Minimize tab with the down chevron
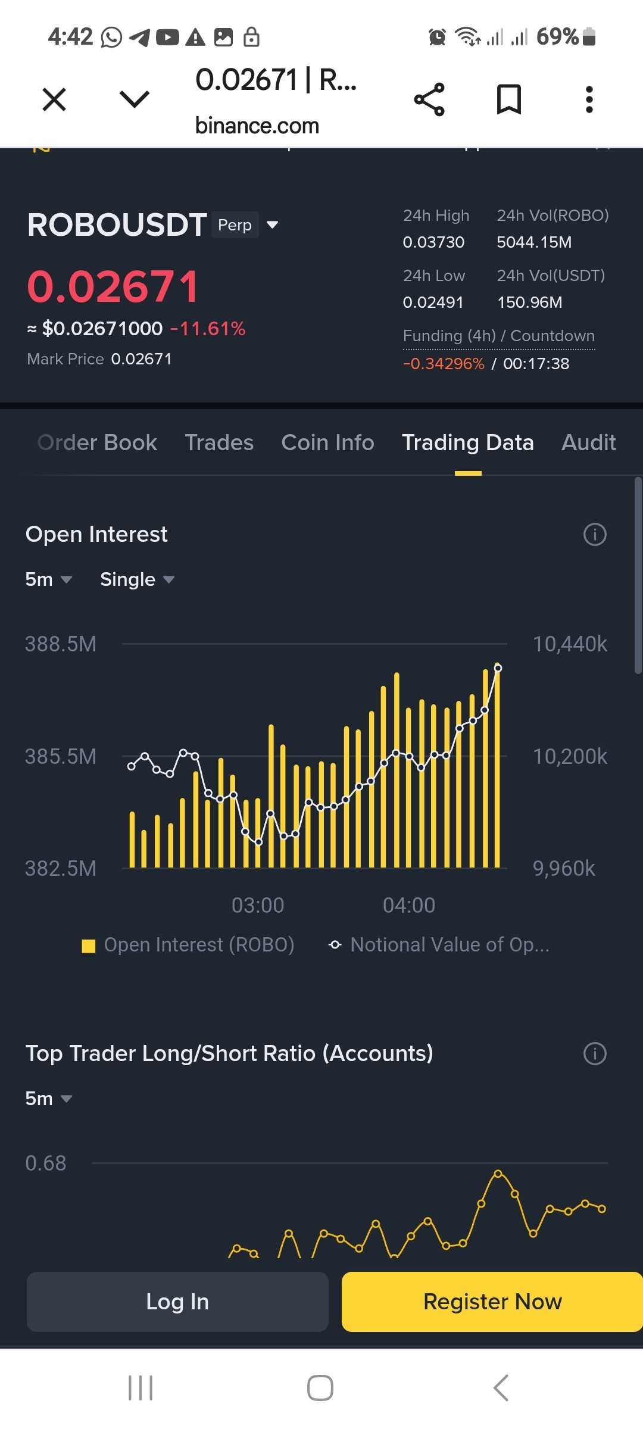Image resolution: width=643 pixels, height=1429 pixels. click(x=135, y=99)
